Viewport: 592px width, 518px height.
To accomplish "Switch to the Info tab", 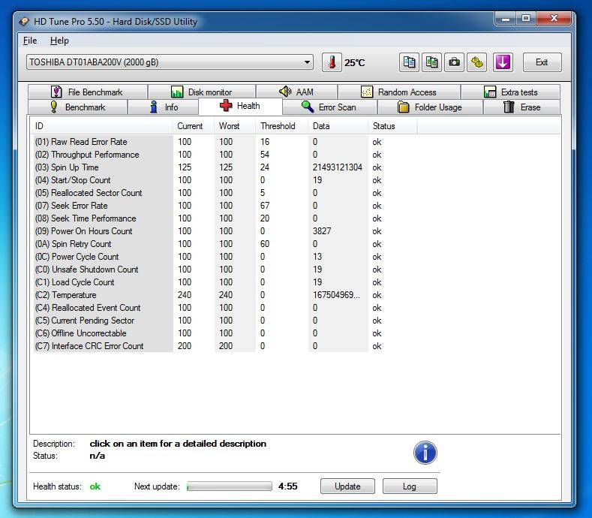I will point(164,107).
